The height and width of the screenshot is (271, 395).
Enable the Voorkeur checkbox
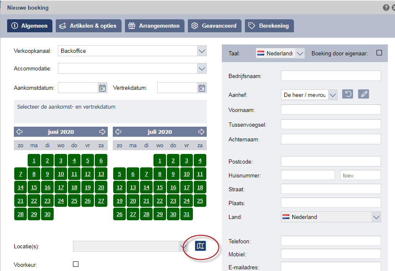click(75, 264)
